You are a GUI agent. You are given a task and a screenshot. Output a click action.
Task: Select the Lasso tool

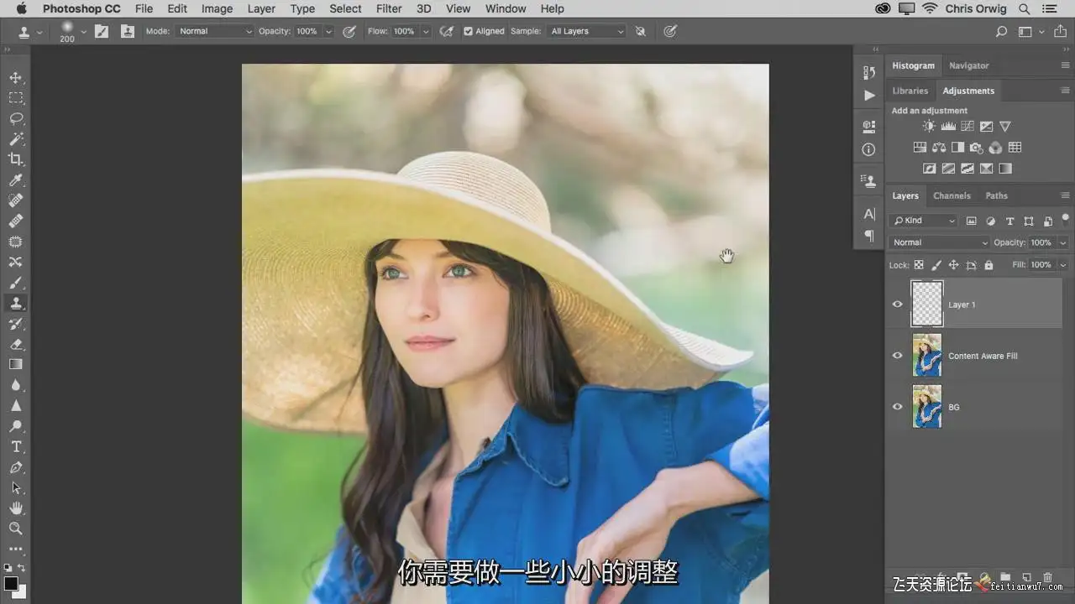tap(16, 118)
